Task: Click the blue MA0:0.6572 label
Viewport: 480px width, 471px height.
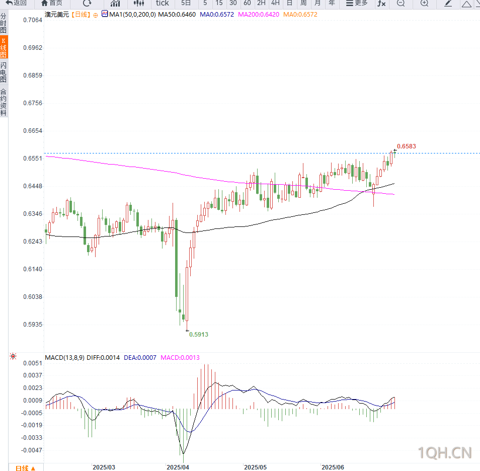Action: pos(217,15)
